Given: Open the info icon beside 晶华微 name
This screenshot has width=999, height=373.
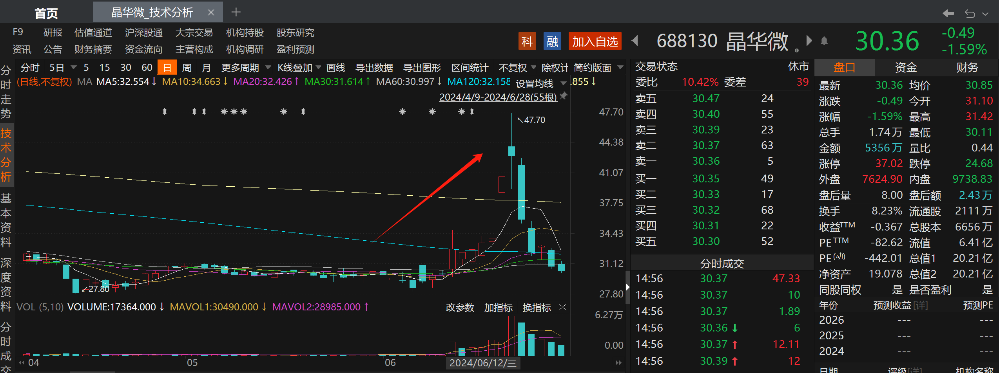Looking at the screenshot, I should point(797,50).
